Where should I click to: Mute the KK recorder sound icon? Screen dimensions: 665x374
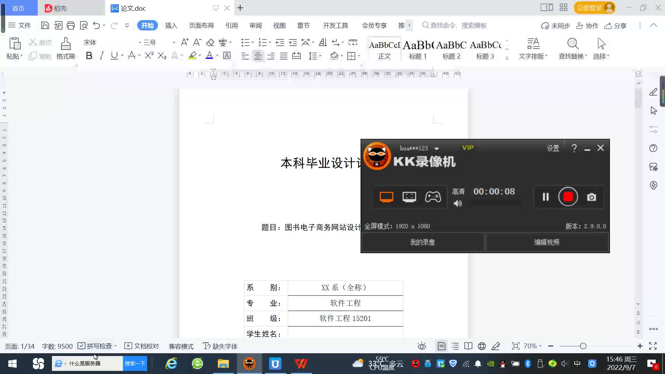coord(458,204)
